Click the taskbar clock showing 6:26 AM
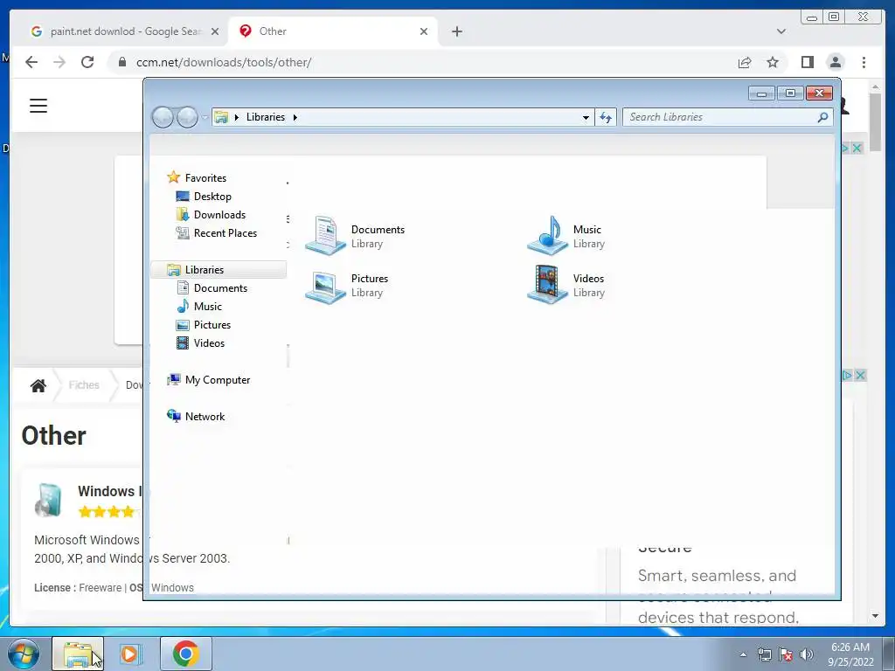The image size is (895, 671). click(x=850, y=654)
